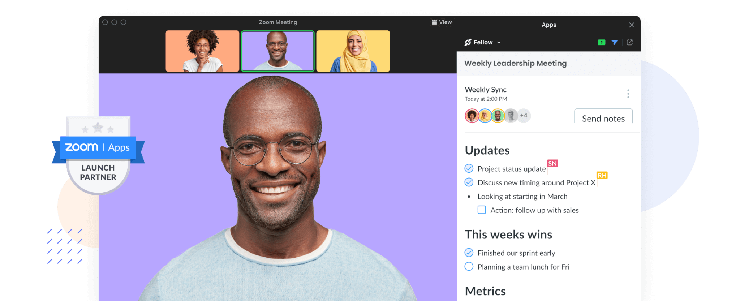
Task: Click the gray fourth attendee avatar
Action: 511,116
